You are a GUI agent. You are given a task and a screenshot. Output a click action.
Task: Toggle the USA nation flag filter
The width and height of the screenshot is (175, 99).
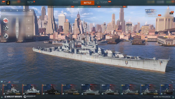pos(9,82)
